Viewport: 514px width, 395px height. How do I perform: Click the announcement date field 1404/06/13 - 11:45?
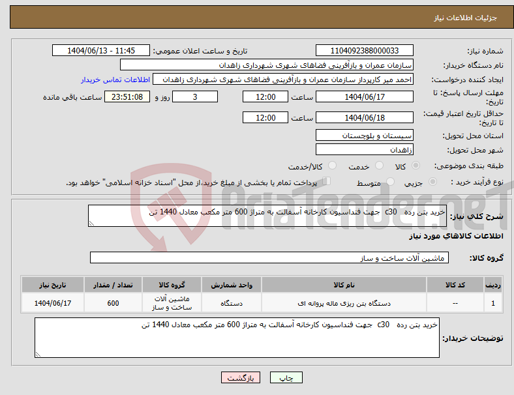(x=101, y=50)
